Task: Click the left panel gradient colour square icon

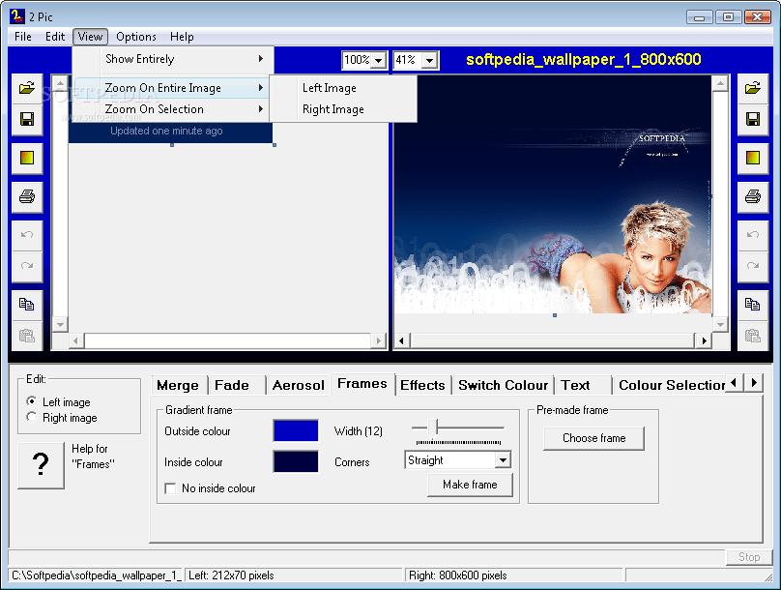Action: point(27,159)
